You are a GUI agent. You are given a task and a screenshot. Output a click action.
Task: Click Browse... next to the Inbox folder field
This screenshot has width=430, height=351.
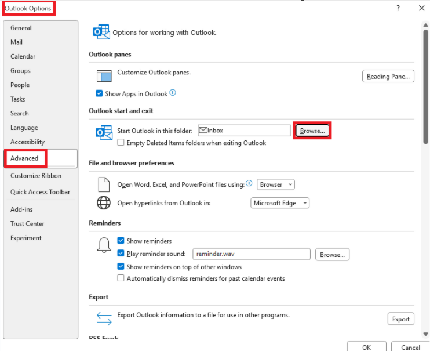312,131
